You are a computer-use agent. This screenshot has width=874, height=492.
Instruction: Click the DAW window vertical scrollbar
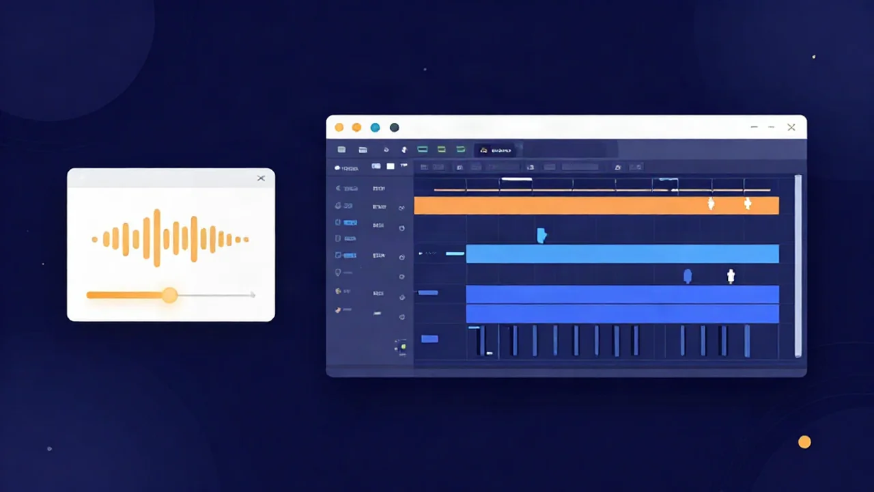798,266
